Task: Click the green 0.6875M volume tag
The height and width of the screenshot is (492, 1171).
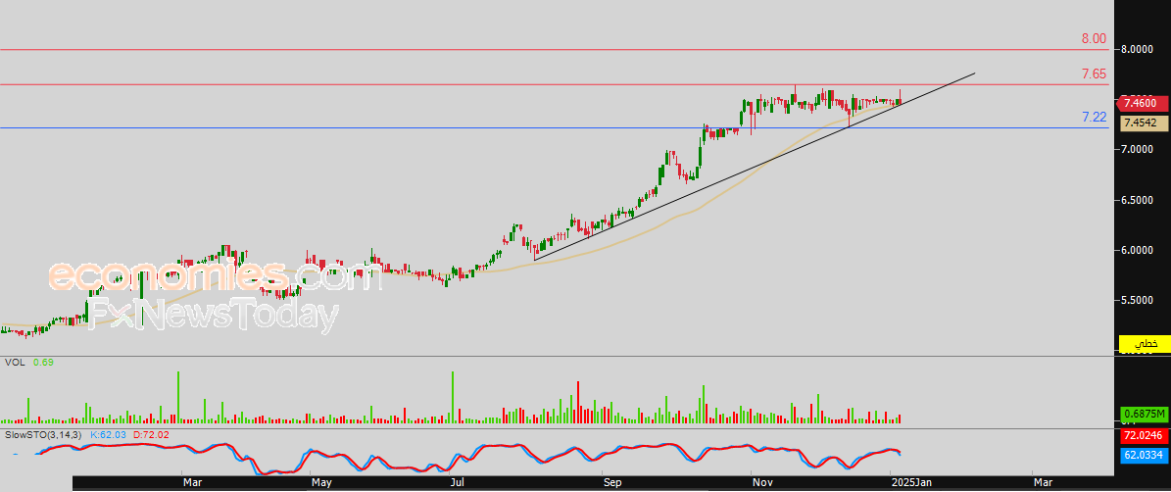Action: (x=1144, y=414)
